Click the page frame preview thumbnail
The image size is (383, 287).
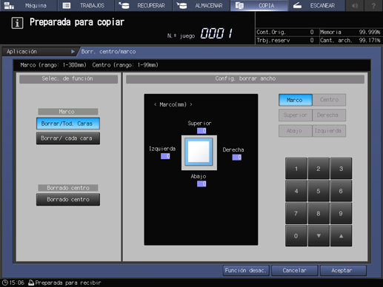tap(199, 152)
